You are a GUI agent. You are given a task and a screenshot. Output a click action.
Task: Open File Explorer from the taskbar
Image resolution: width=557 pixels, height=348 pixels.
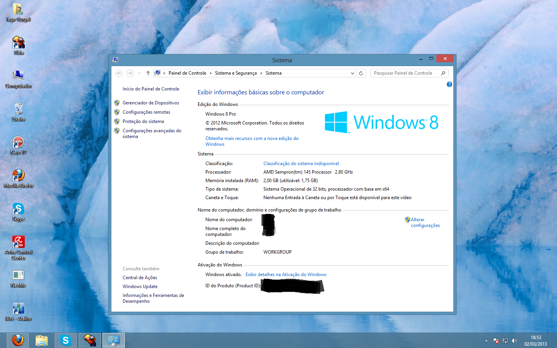[x=42, y=340]
